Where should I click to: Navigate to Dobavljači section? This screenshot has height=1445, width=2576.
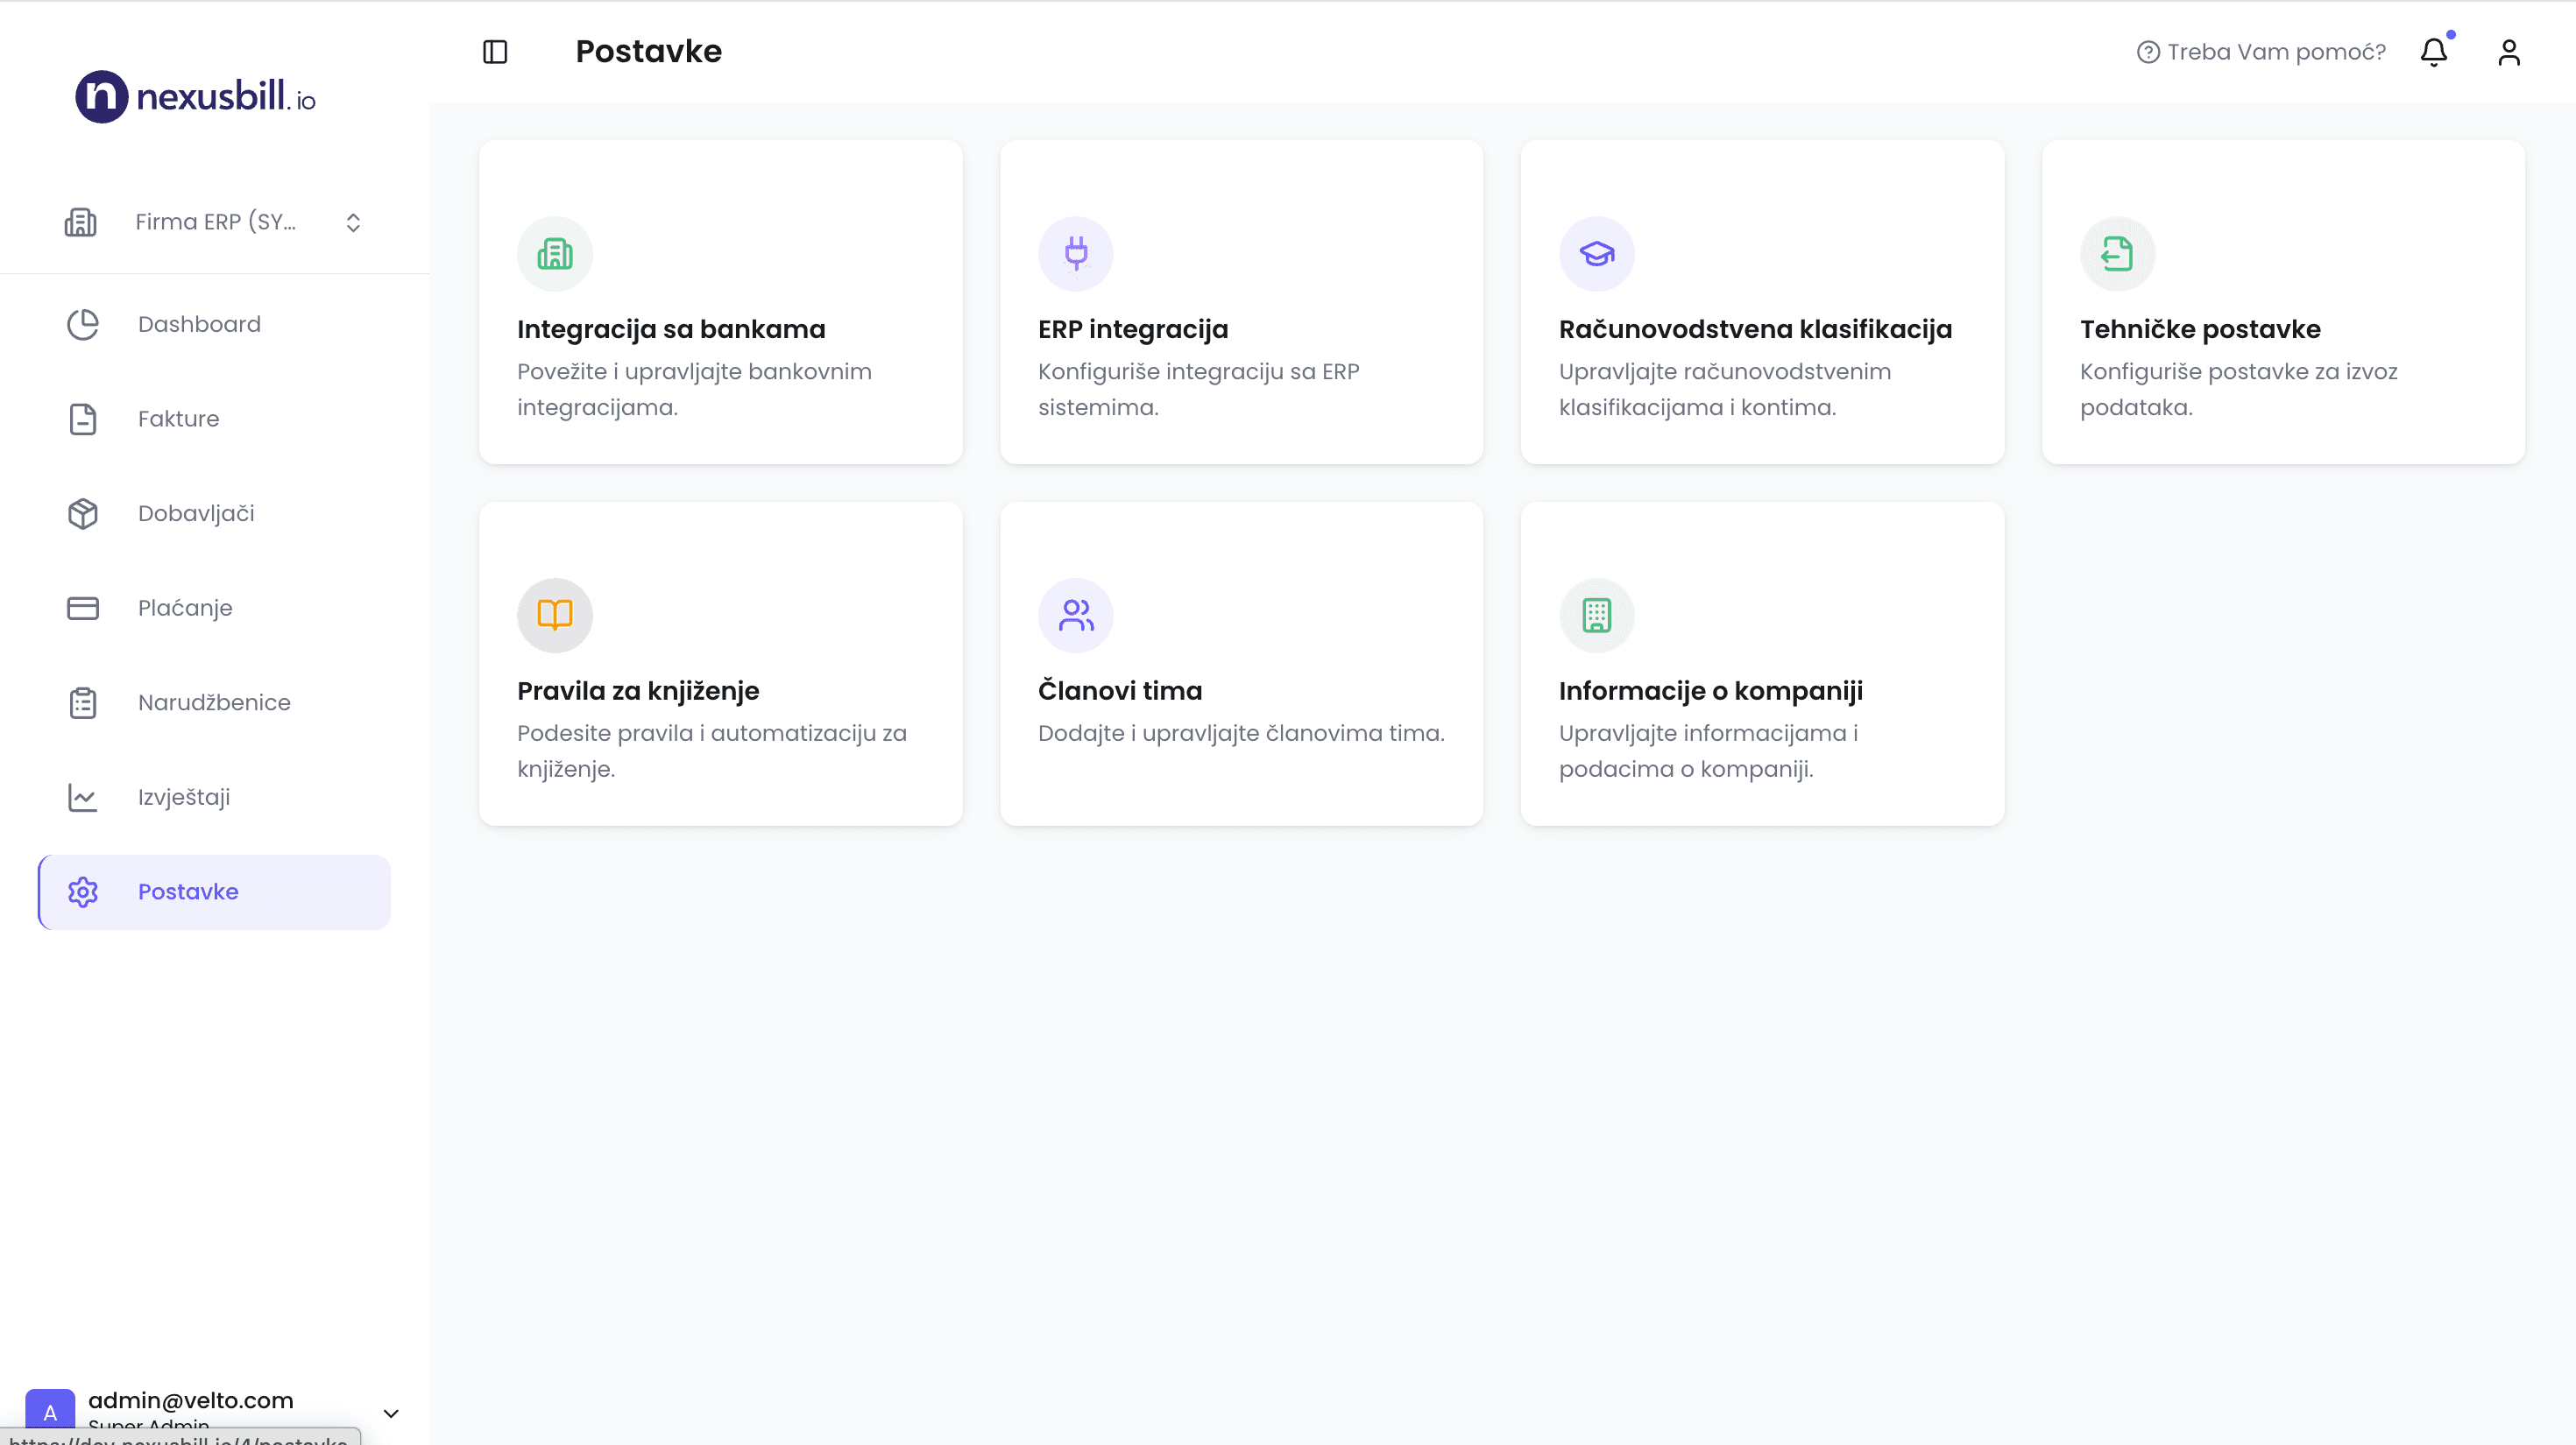196,514
